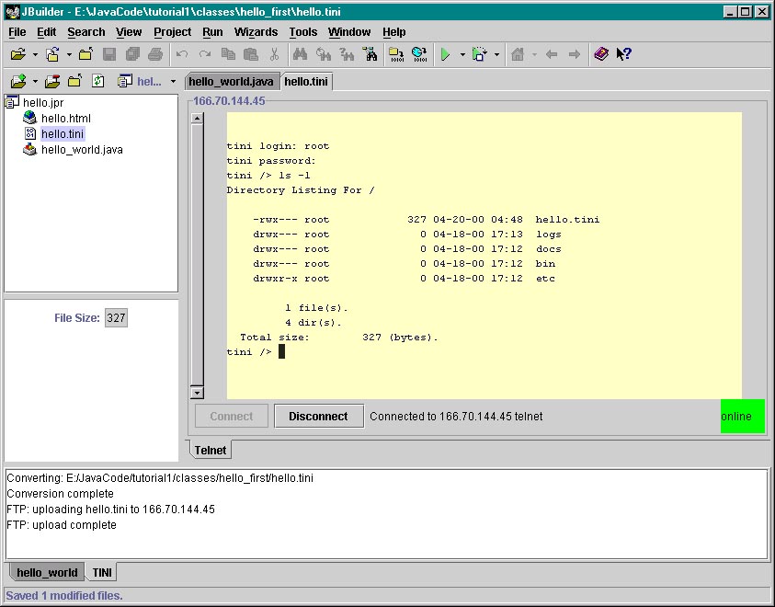Open the Wizards menu

(x=256, y=31)
